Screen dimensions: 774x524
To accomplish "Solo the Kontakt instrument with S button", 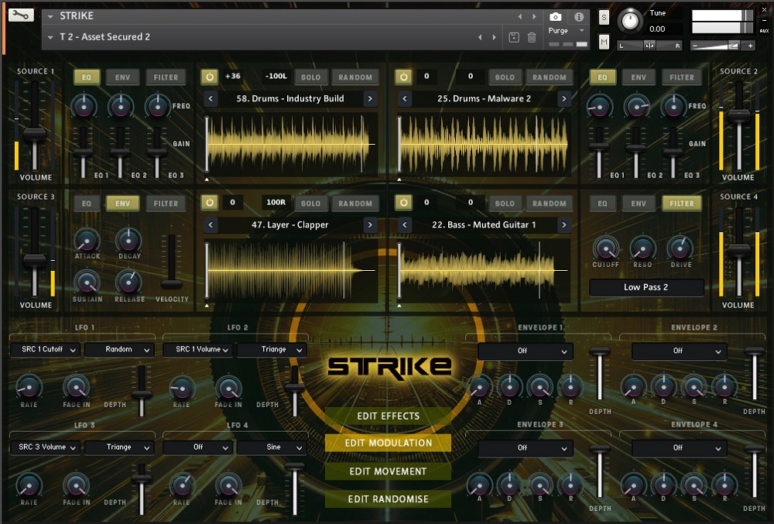I will tap(604, 18).
